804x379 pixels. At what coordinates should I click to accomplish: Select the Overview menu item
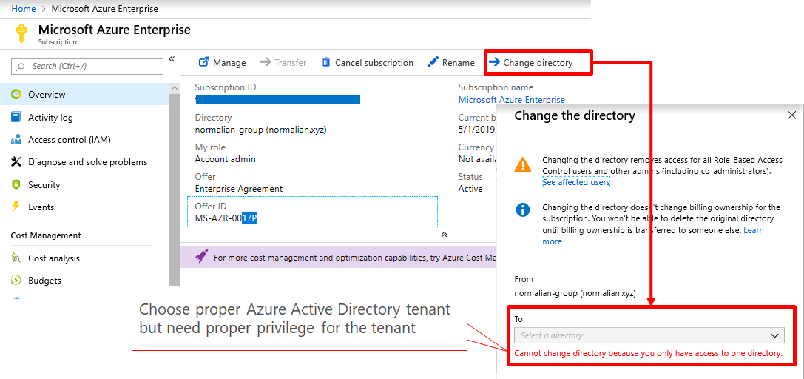47,95
